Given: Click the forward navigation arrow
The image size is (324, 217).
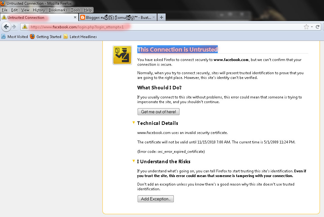Looking at the screenshot, I should (14, 27).
